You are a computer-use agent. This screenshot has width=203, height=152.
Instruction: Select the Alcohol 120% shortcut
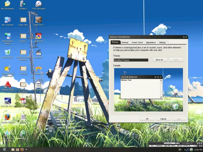click(x=8, y=86)
